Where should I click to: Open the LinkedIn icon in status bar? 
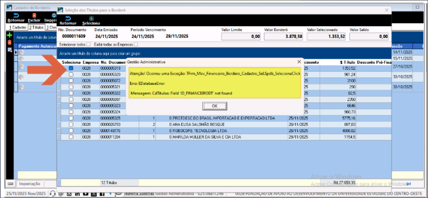click(x=77, y=194)
